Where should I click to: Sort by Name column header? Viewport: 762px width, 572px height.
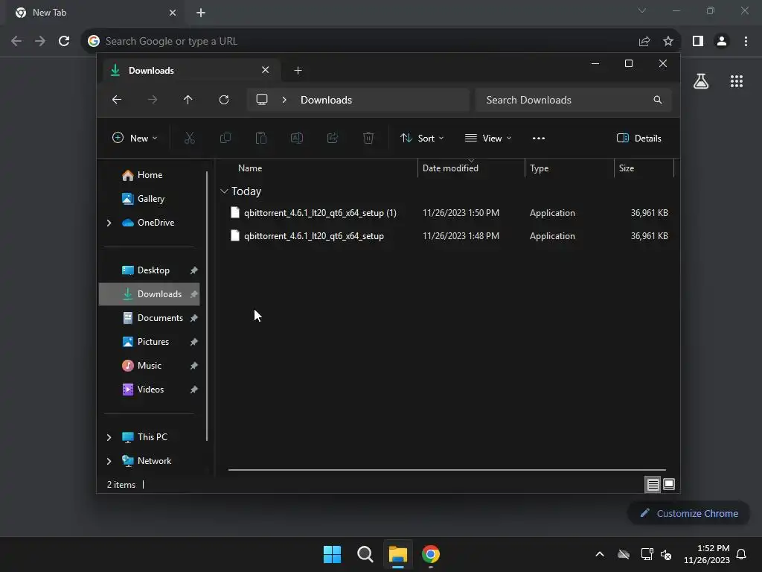[250, 168]
